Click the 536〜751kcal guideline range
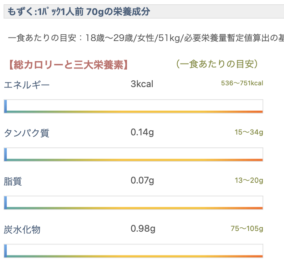The height and width of the screenshot is (272, 284). coord(242,84)
